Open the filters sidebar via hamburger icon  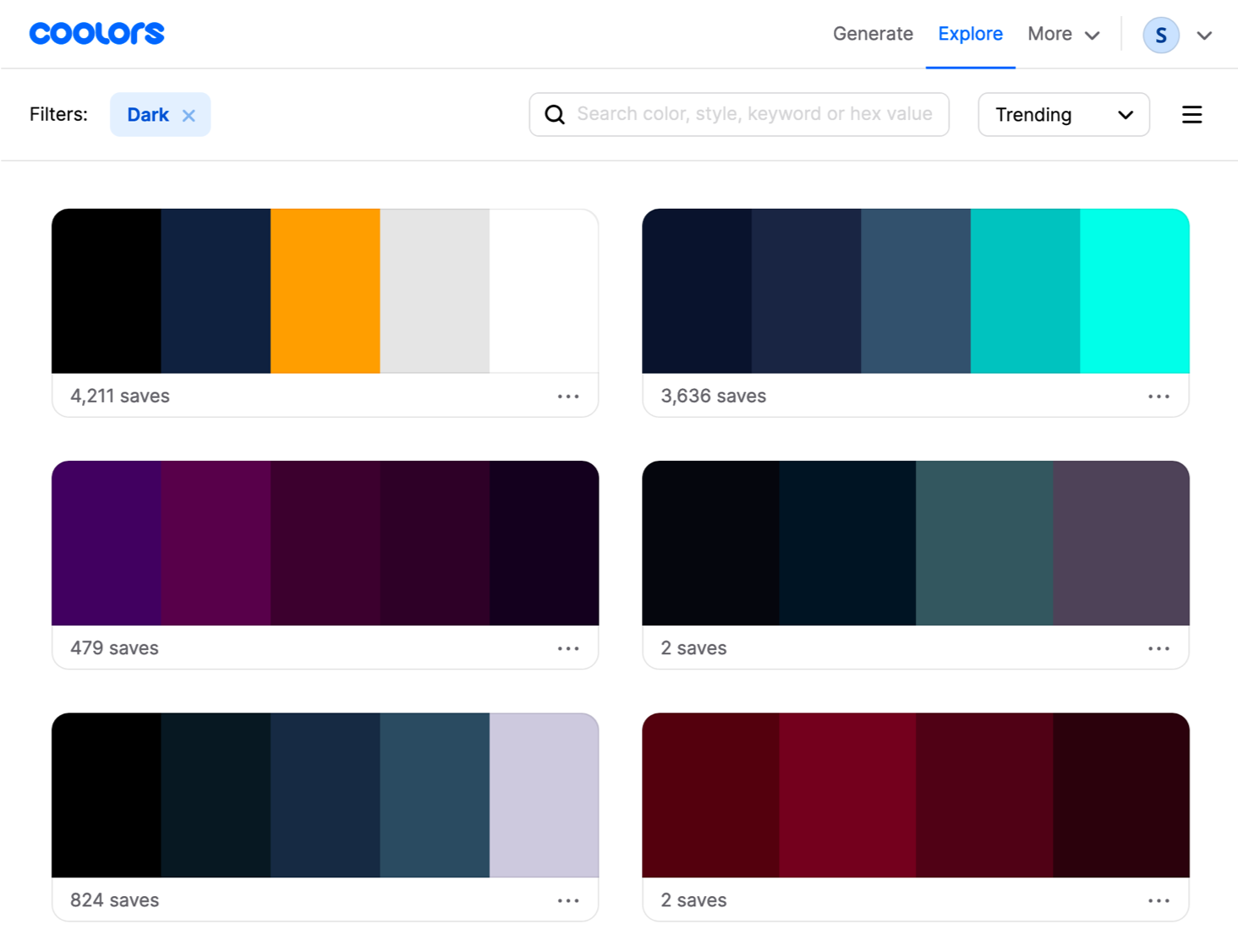tap(1191, 114)
